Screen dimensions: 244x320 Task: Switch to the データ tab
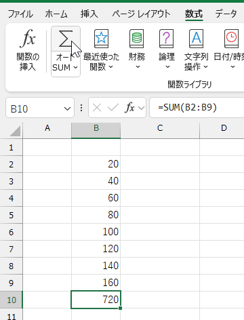pos(226,14)
